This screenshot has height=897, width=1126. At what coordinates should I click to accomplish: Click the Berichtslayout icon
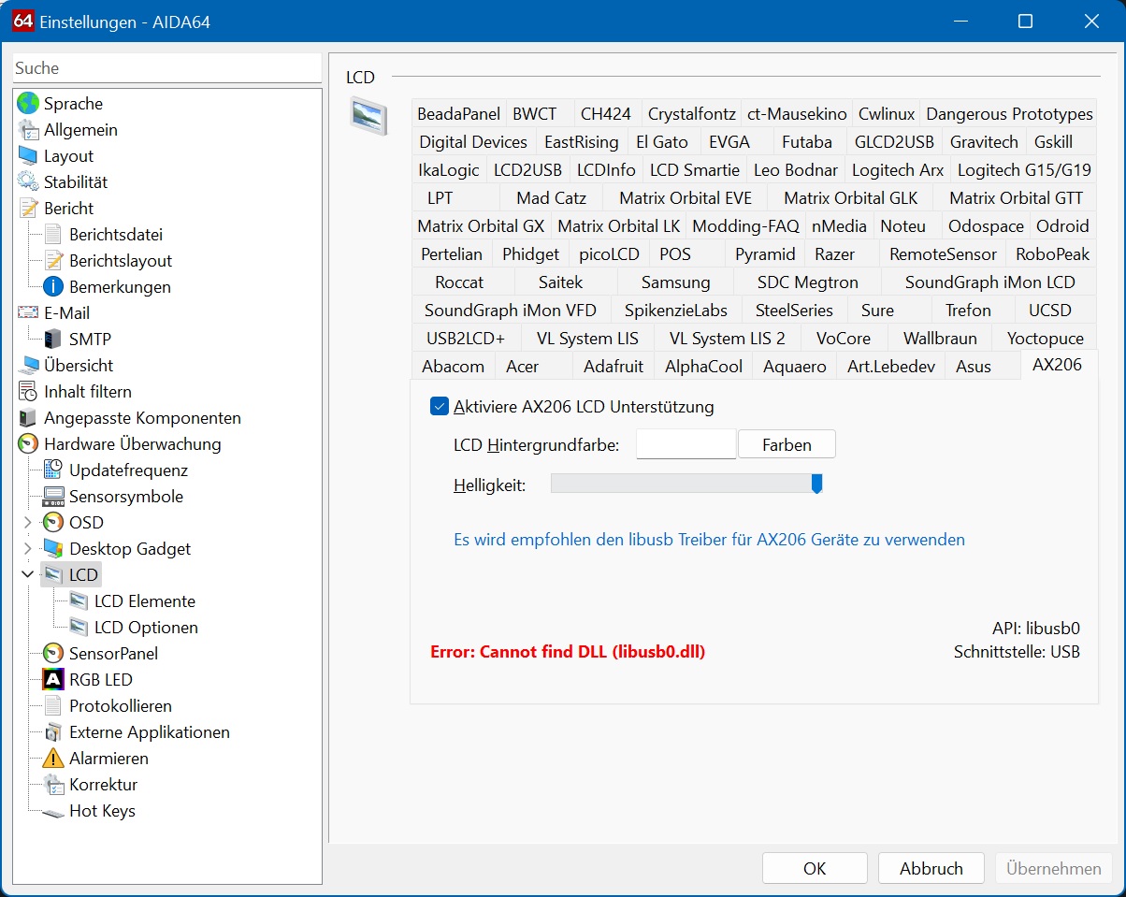point(54,261)
